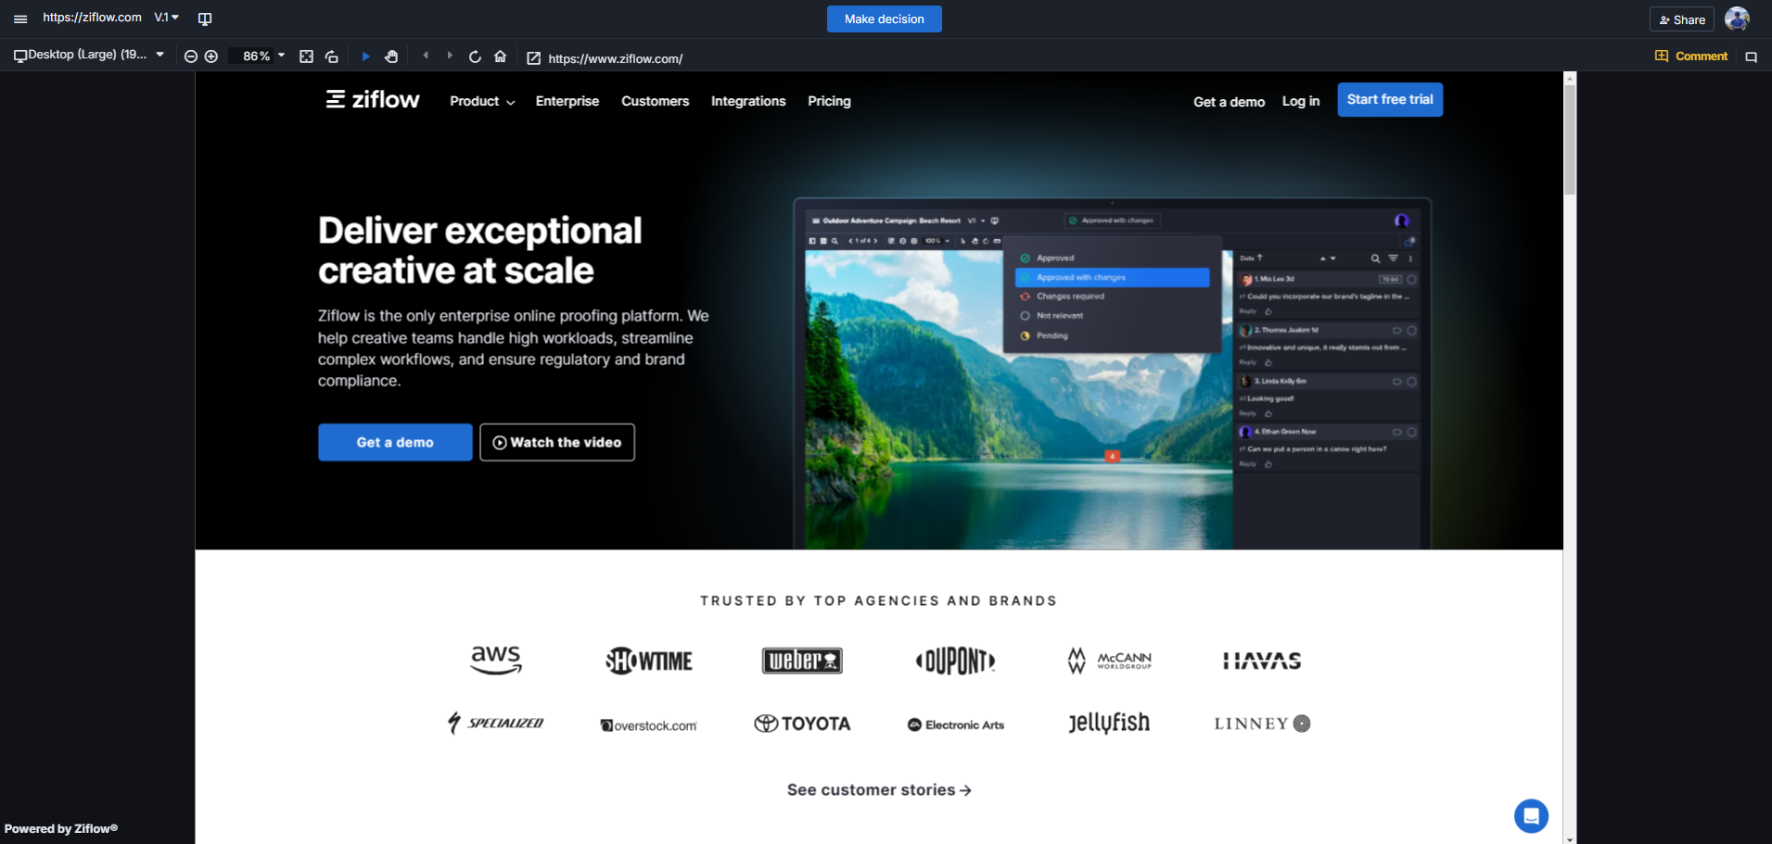
Task: Click the Make decision button
Action: click(x=884, y=19)
